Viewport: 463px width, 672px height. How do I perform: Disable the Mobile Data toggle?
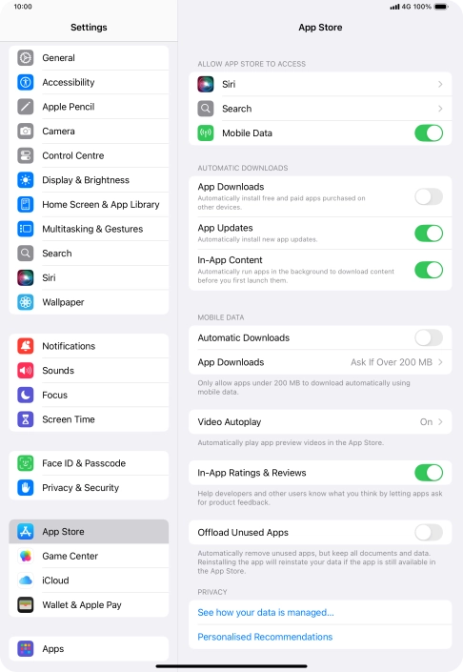pos(429,132)
